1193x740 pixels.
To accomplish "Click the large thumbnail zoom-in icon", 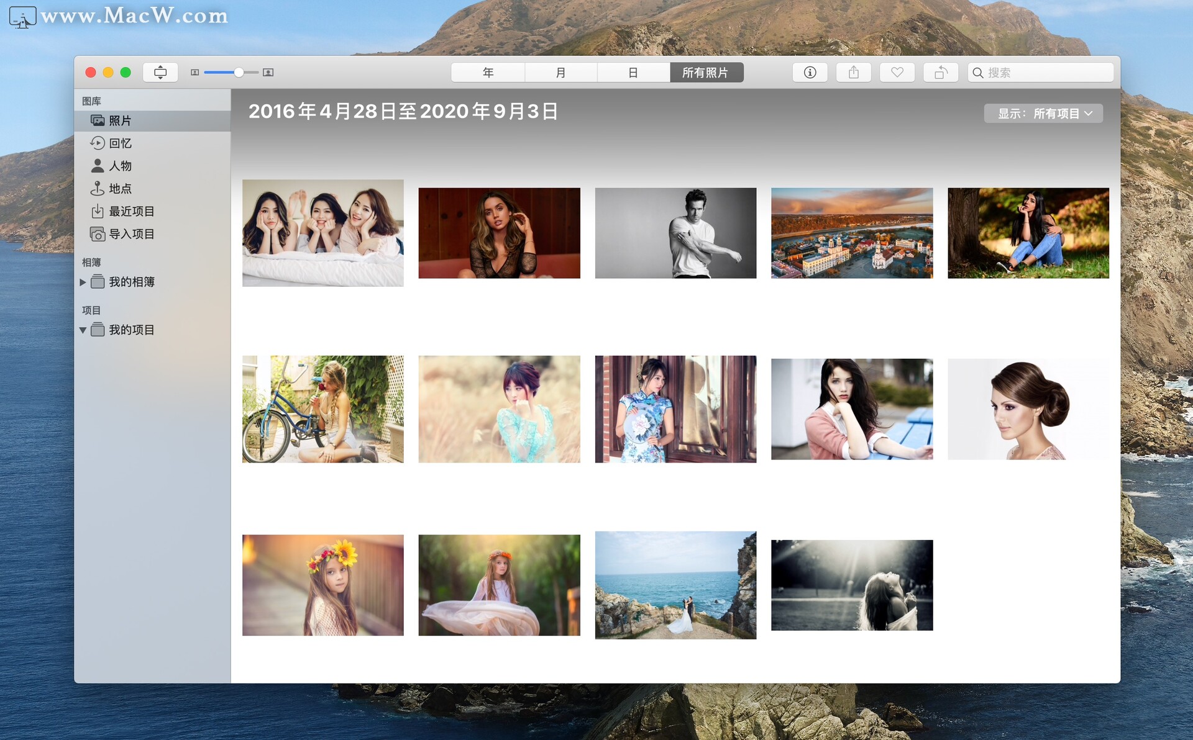I will tap(268, 73).
